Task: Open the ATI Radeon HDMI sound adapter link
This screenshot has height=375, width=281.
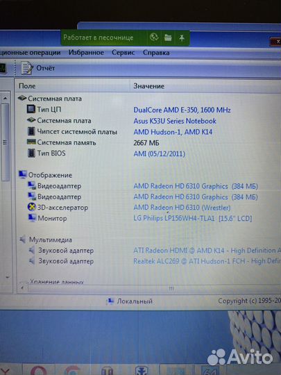Action: [x=207, y=251]
